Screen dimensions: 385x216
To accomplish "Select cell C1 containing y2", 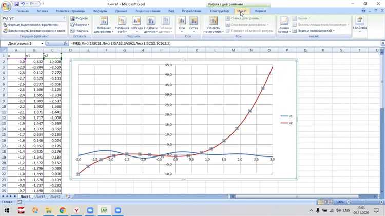I will [x=52, y=56].
